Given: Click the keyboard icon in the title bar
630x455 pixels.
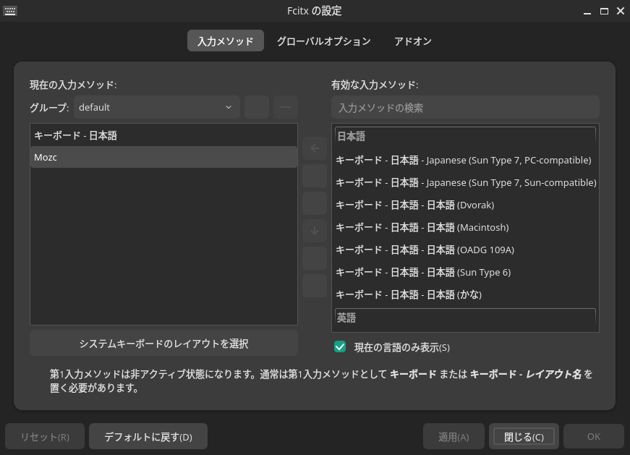Looking at the screenshot, I should [10, 11].
